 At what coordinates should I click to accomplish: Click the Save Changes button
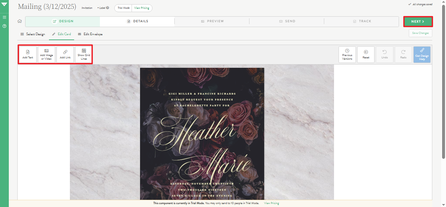[421, 33]
